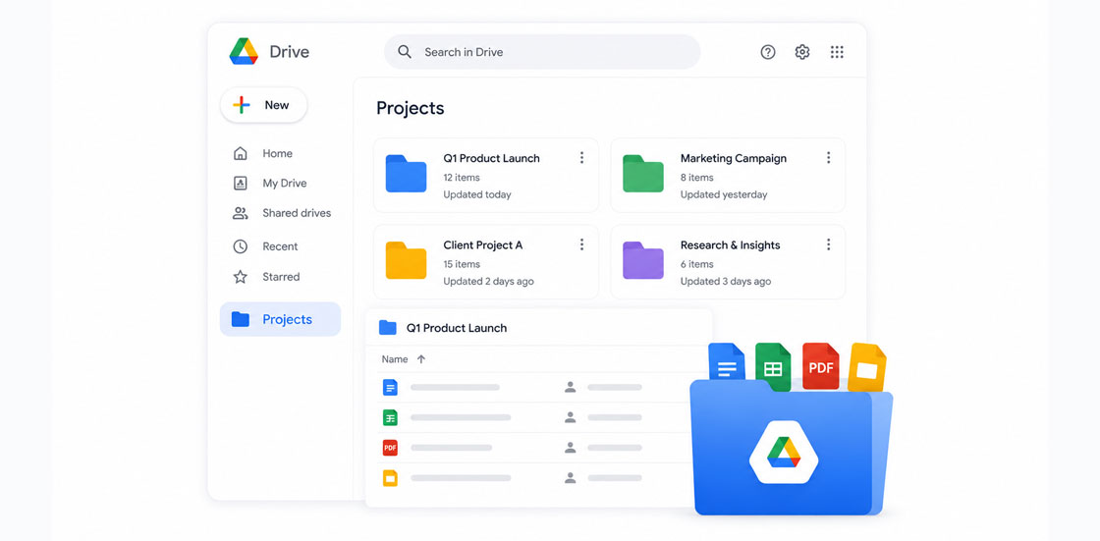The width and height of the screenshot is (1100, 541).
Task: Open Starred in sidebar
Action: [x=281, y=277]
